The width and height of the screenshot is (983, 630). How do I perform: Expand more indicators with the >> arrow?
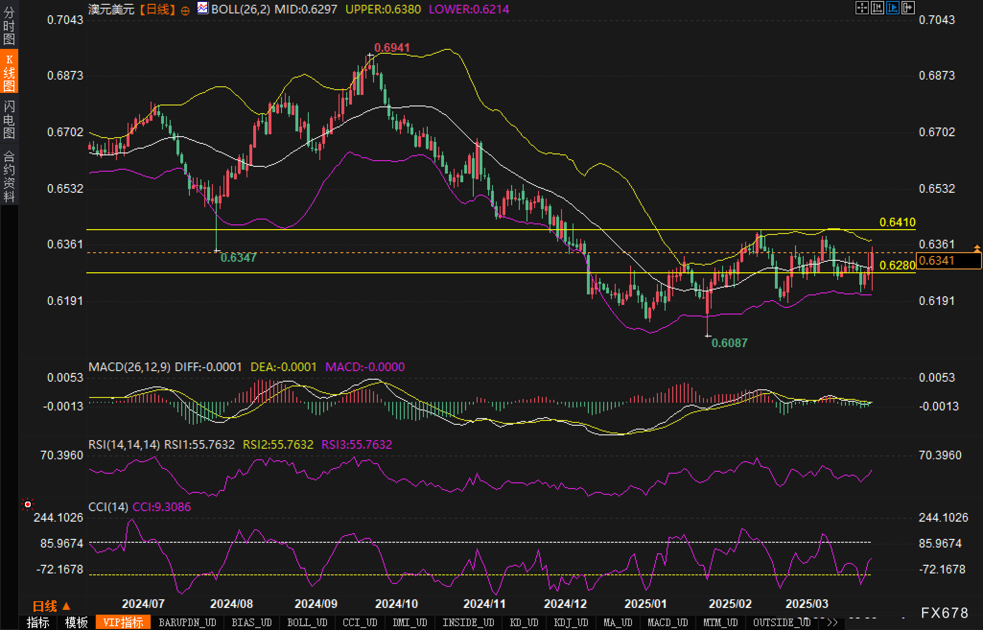click(x=832, y=623)
